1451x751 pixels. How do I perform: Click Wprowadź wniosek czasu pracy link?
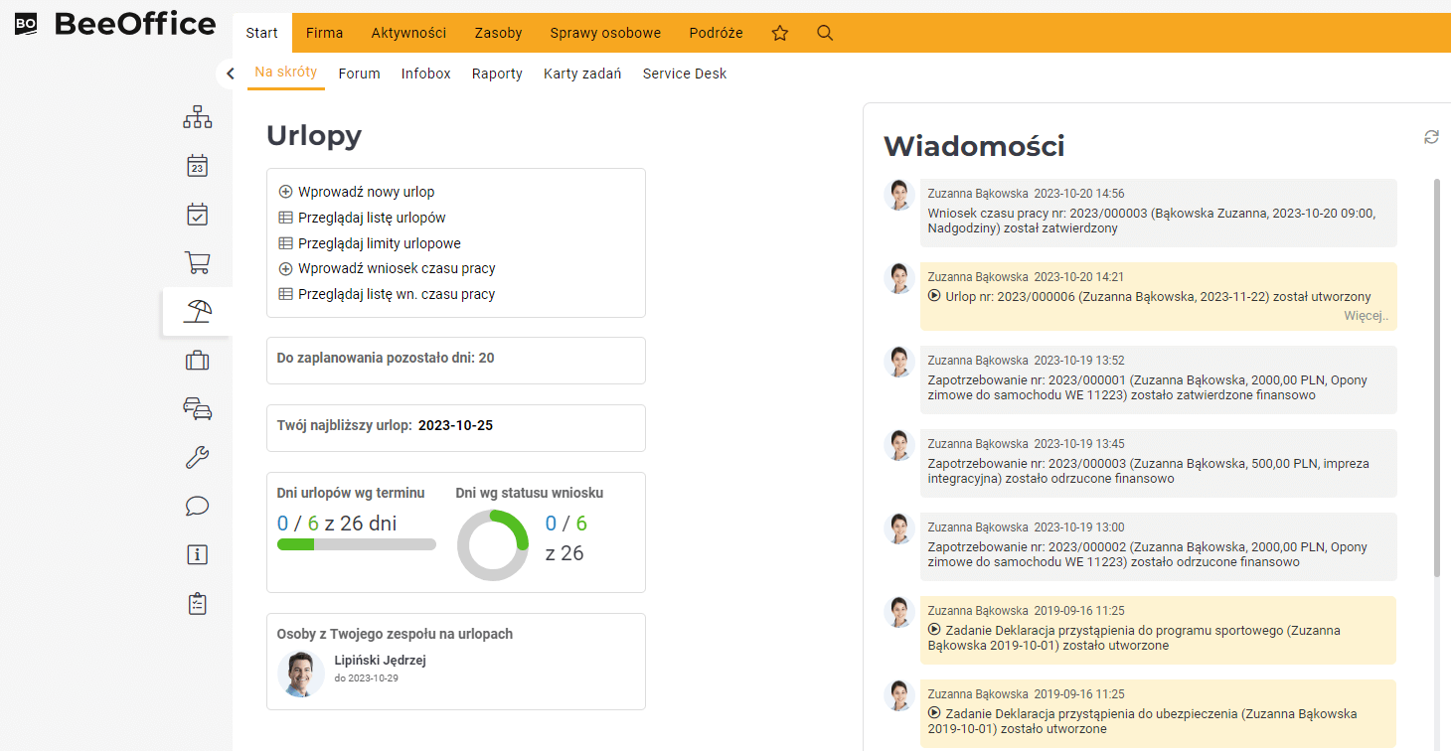397,268
